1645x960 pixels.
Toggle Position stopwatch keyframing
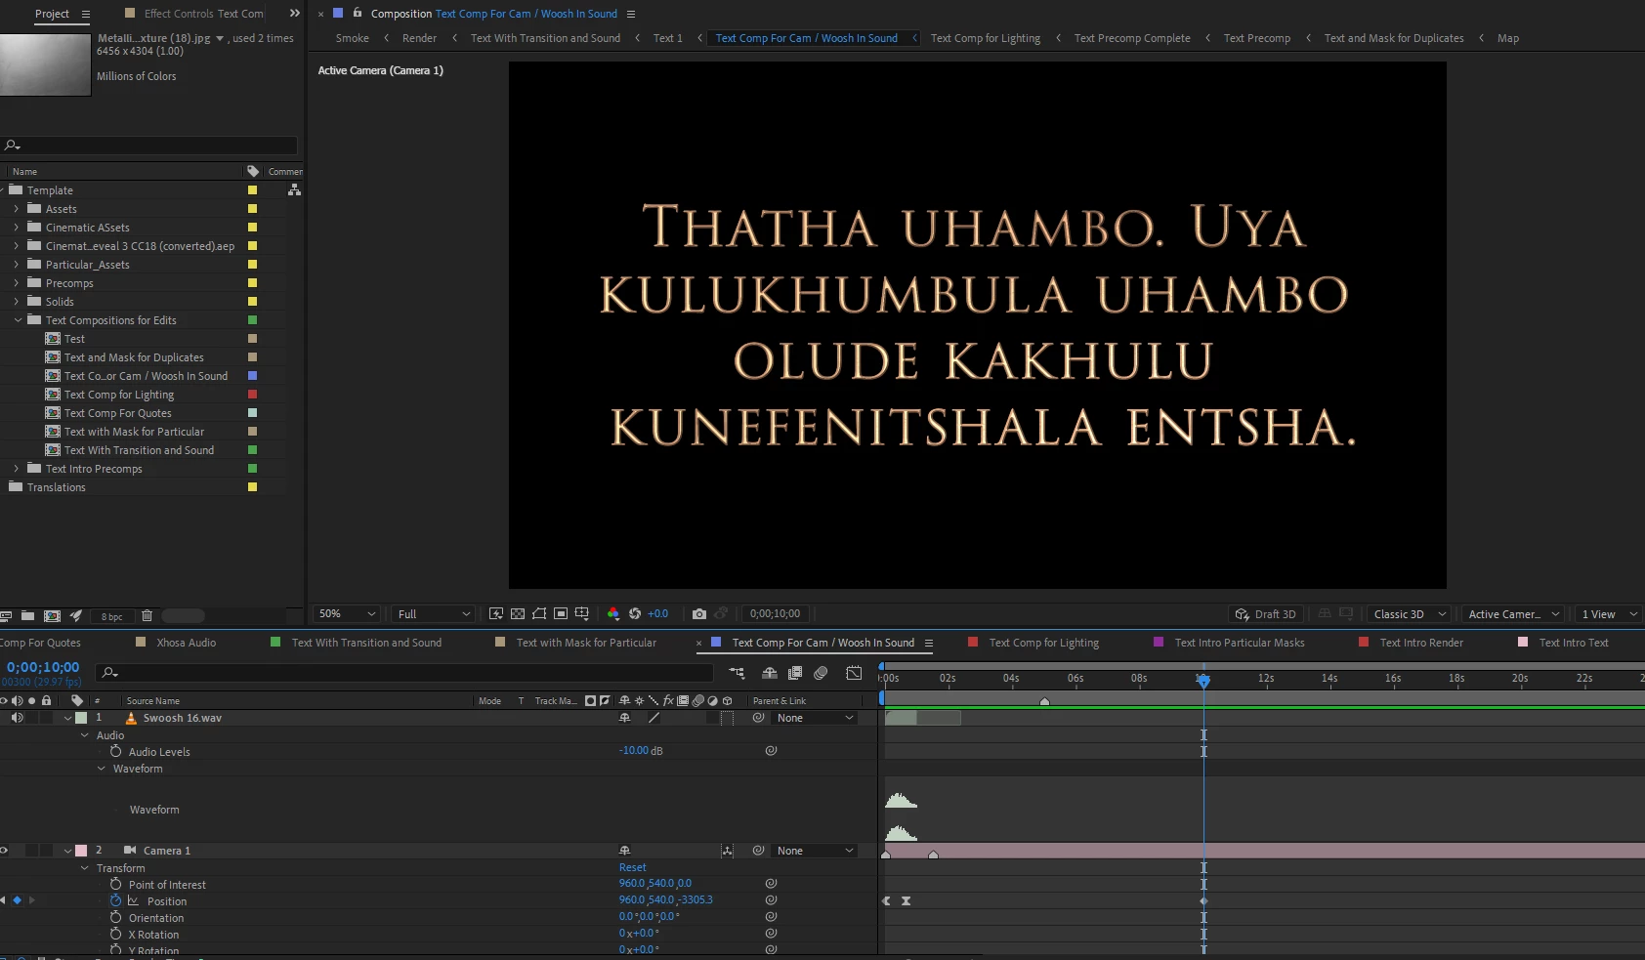[x=115, y=900]
